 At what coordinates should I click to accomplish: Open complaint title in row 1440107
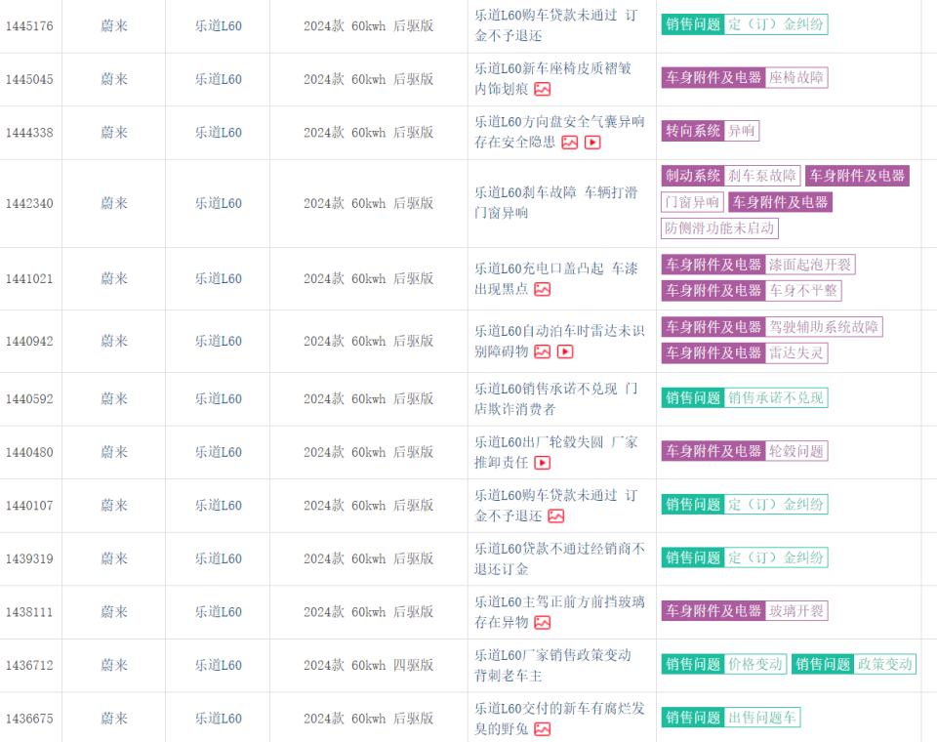click(555, 505)
